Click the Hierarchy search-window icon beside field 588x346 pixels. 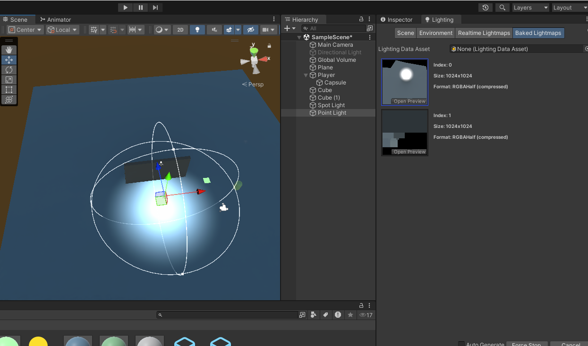(x=370, y=28)
